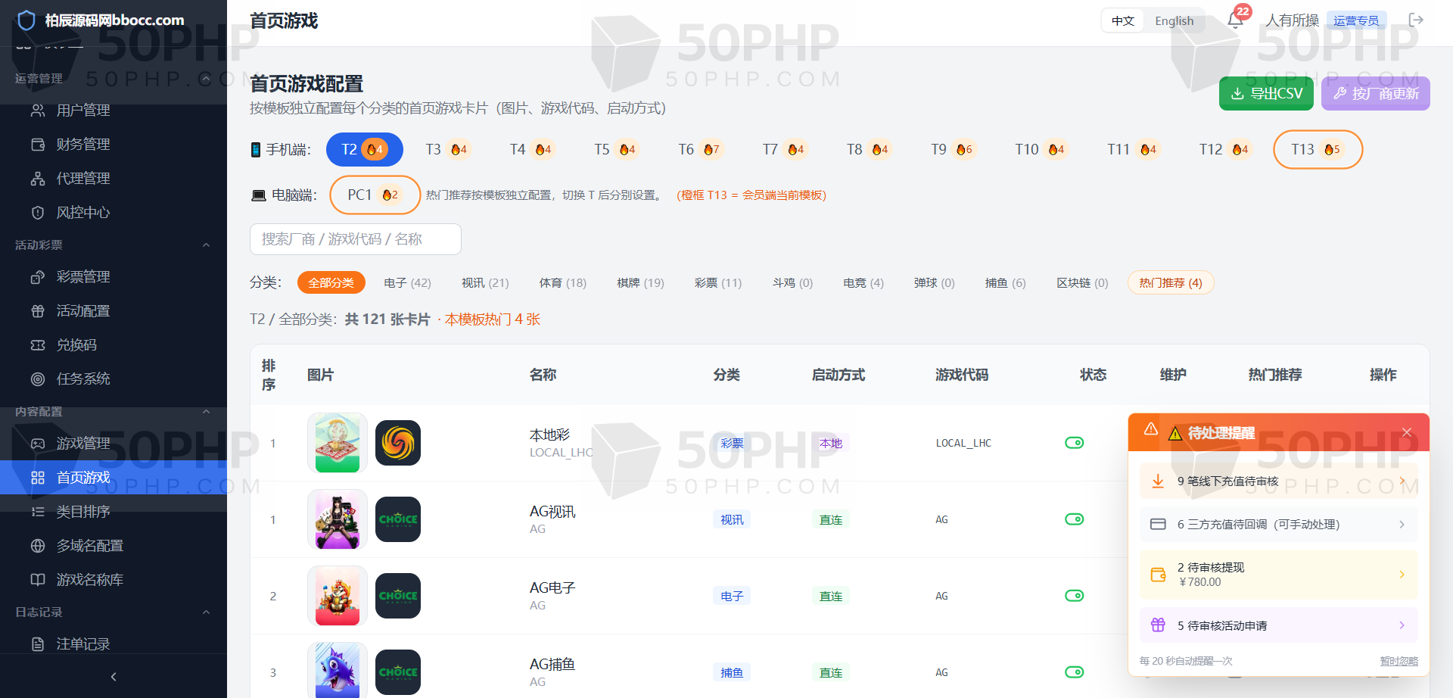Open 游戏名称库 in the sidebar
This screenshot has height=698, width=1453.
click(114, 579)
